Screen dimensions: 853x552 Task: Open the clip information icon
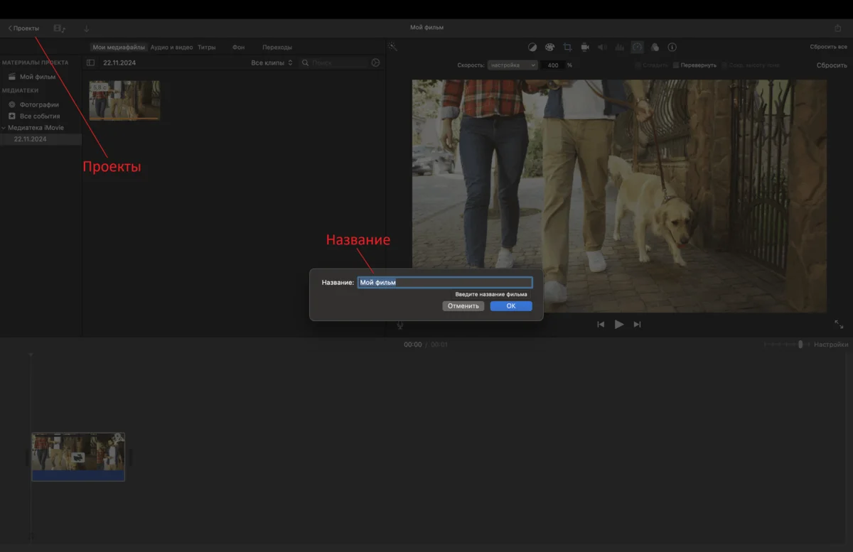click(x=672, y=47)
